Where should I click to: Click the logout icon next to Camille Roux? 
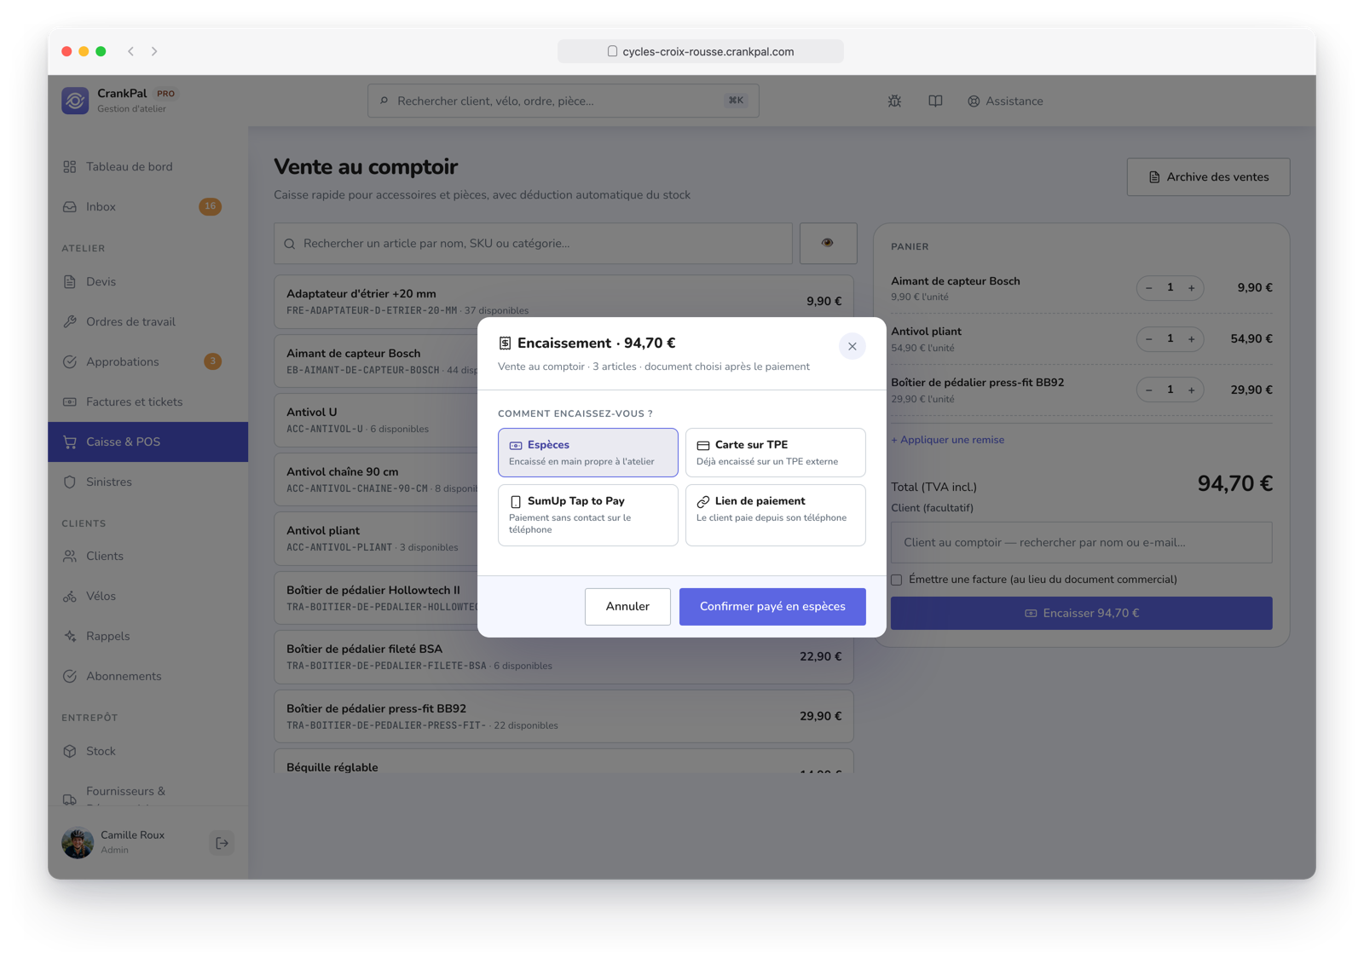pos(222,843)
